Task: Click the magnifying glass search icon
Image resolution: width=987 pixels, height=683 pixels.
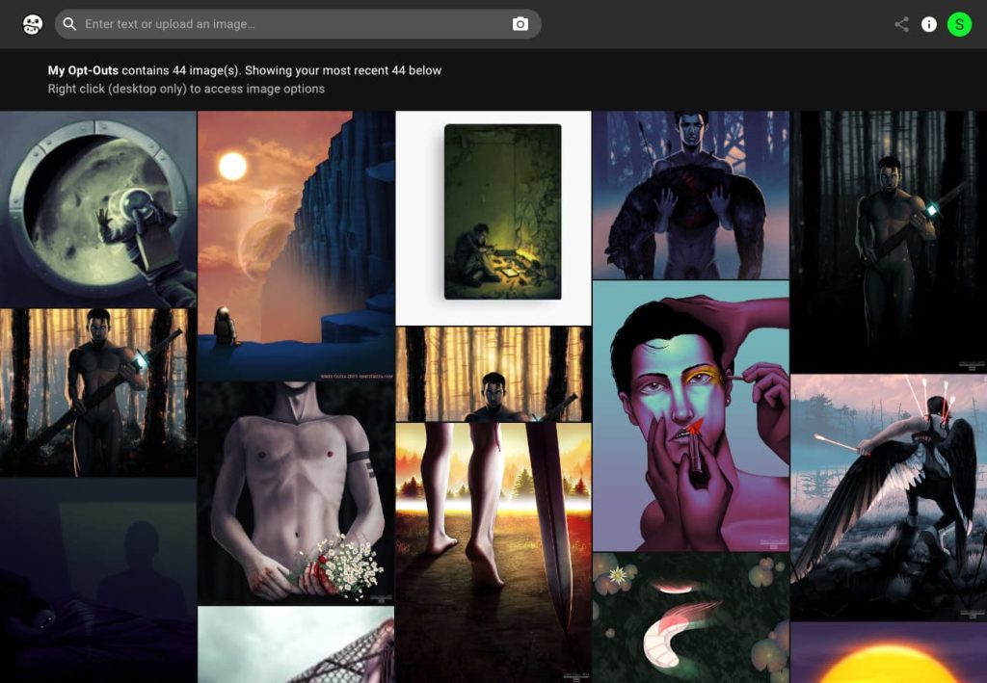Action: tap(69, 24)
